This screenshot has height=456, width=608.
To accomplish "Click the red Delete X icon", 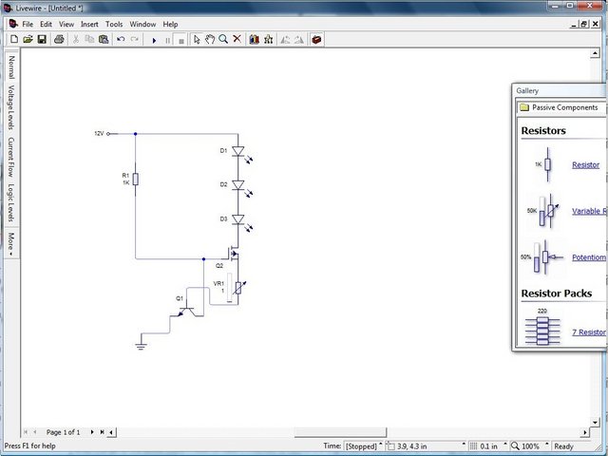I will pos(237,39).
